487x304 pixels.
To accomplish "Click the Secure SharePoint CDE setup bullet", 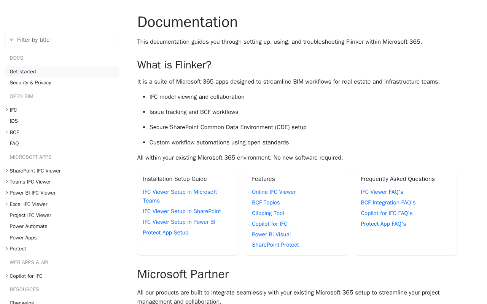I will pyautogui.click(x=228, y=127).
